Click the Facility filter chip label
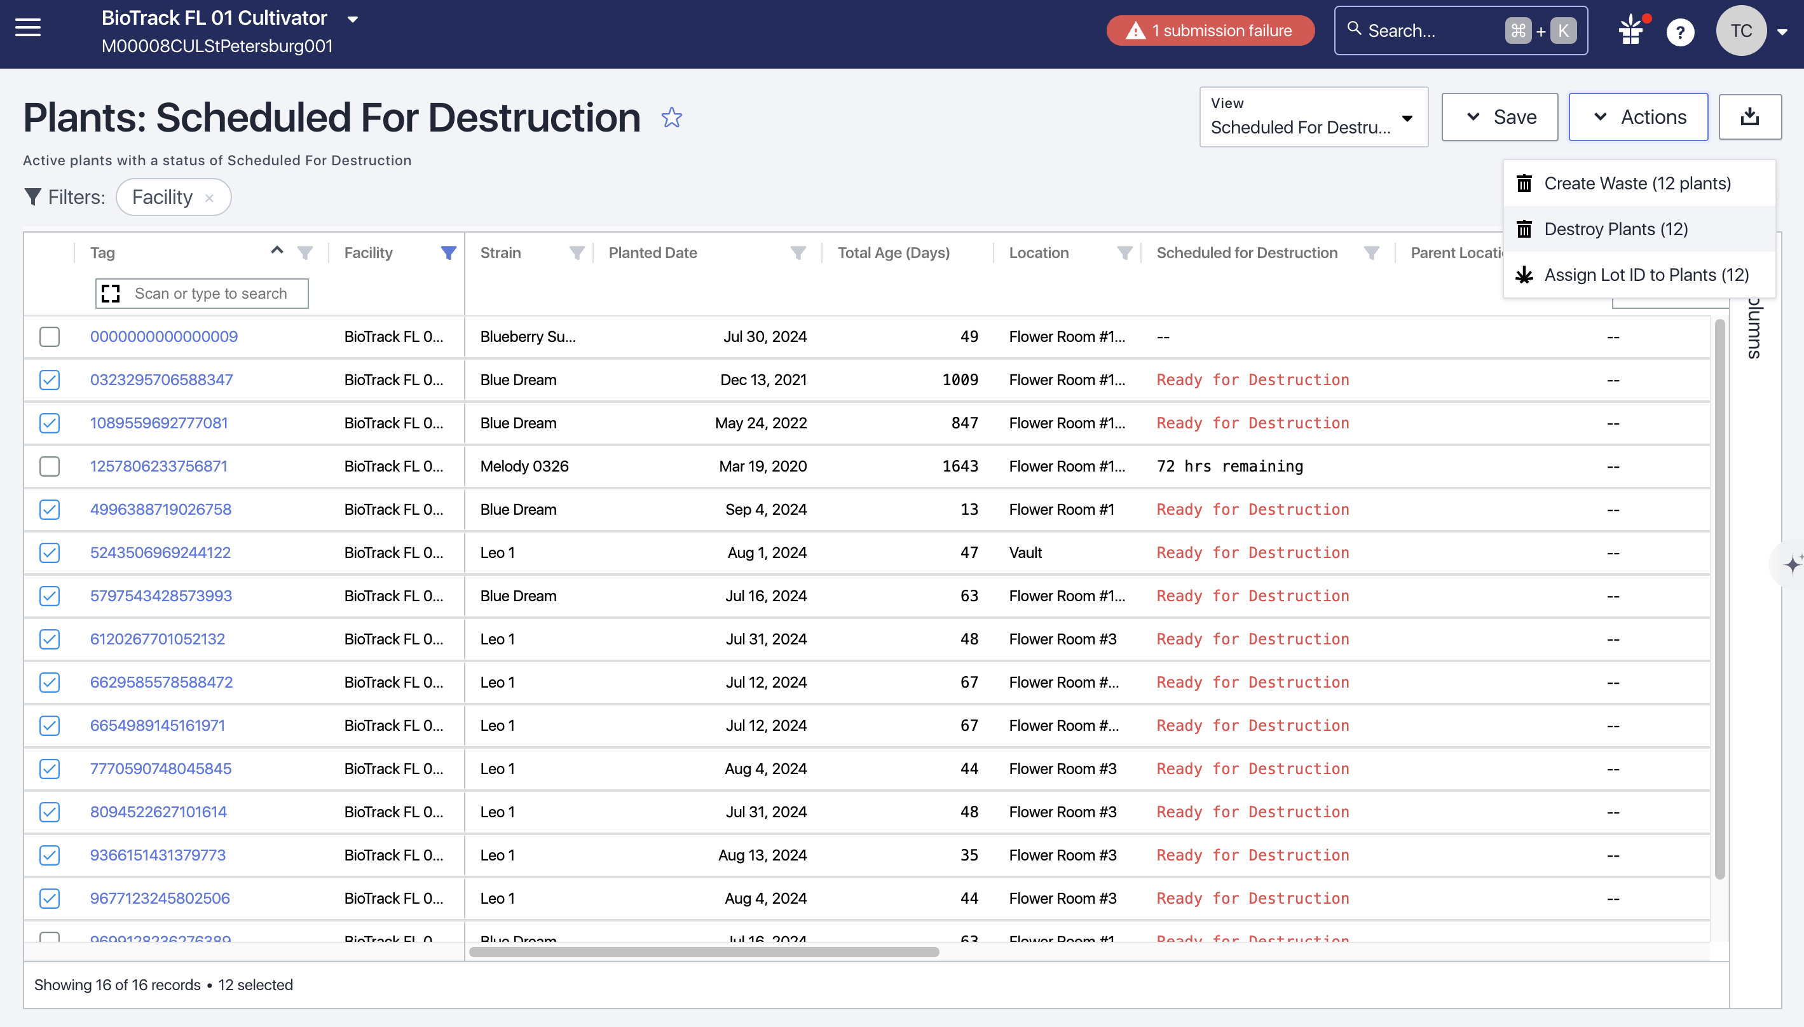This screenshot has width=1804, height=1027. point(162,198)
